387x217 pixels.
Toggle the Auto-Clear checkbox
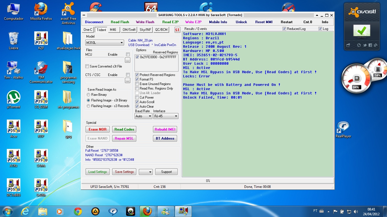pos(137,107)
